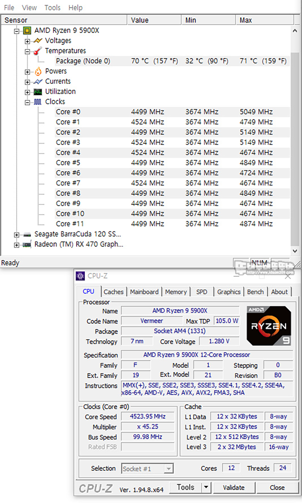
Task: Select the Core #3 clock row
Action: pos(172,142)
